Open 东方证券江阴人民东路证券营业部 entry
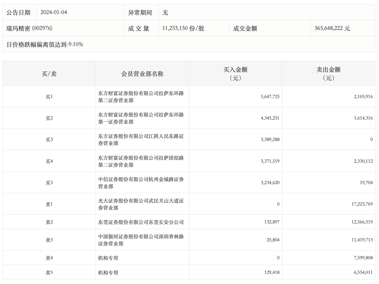The height and width of the screenshot is (284, 379). (x=141, y=140)
